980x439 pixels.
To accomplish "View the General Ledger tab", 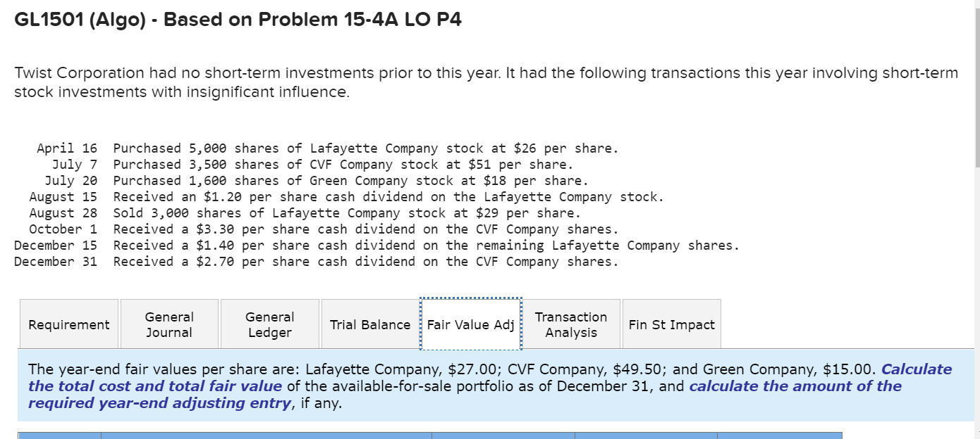I will (270, 324).
